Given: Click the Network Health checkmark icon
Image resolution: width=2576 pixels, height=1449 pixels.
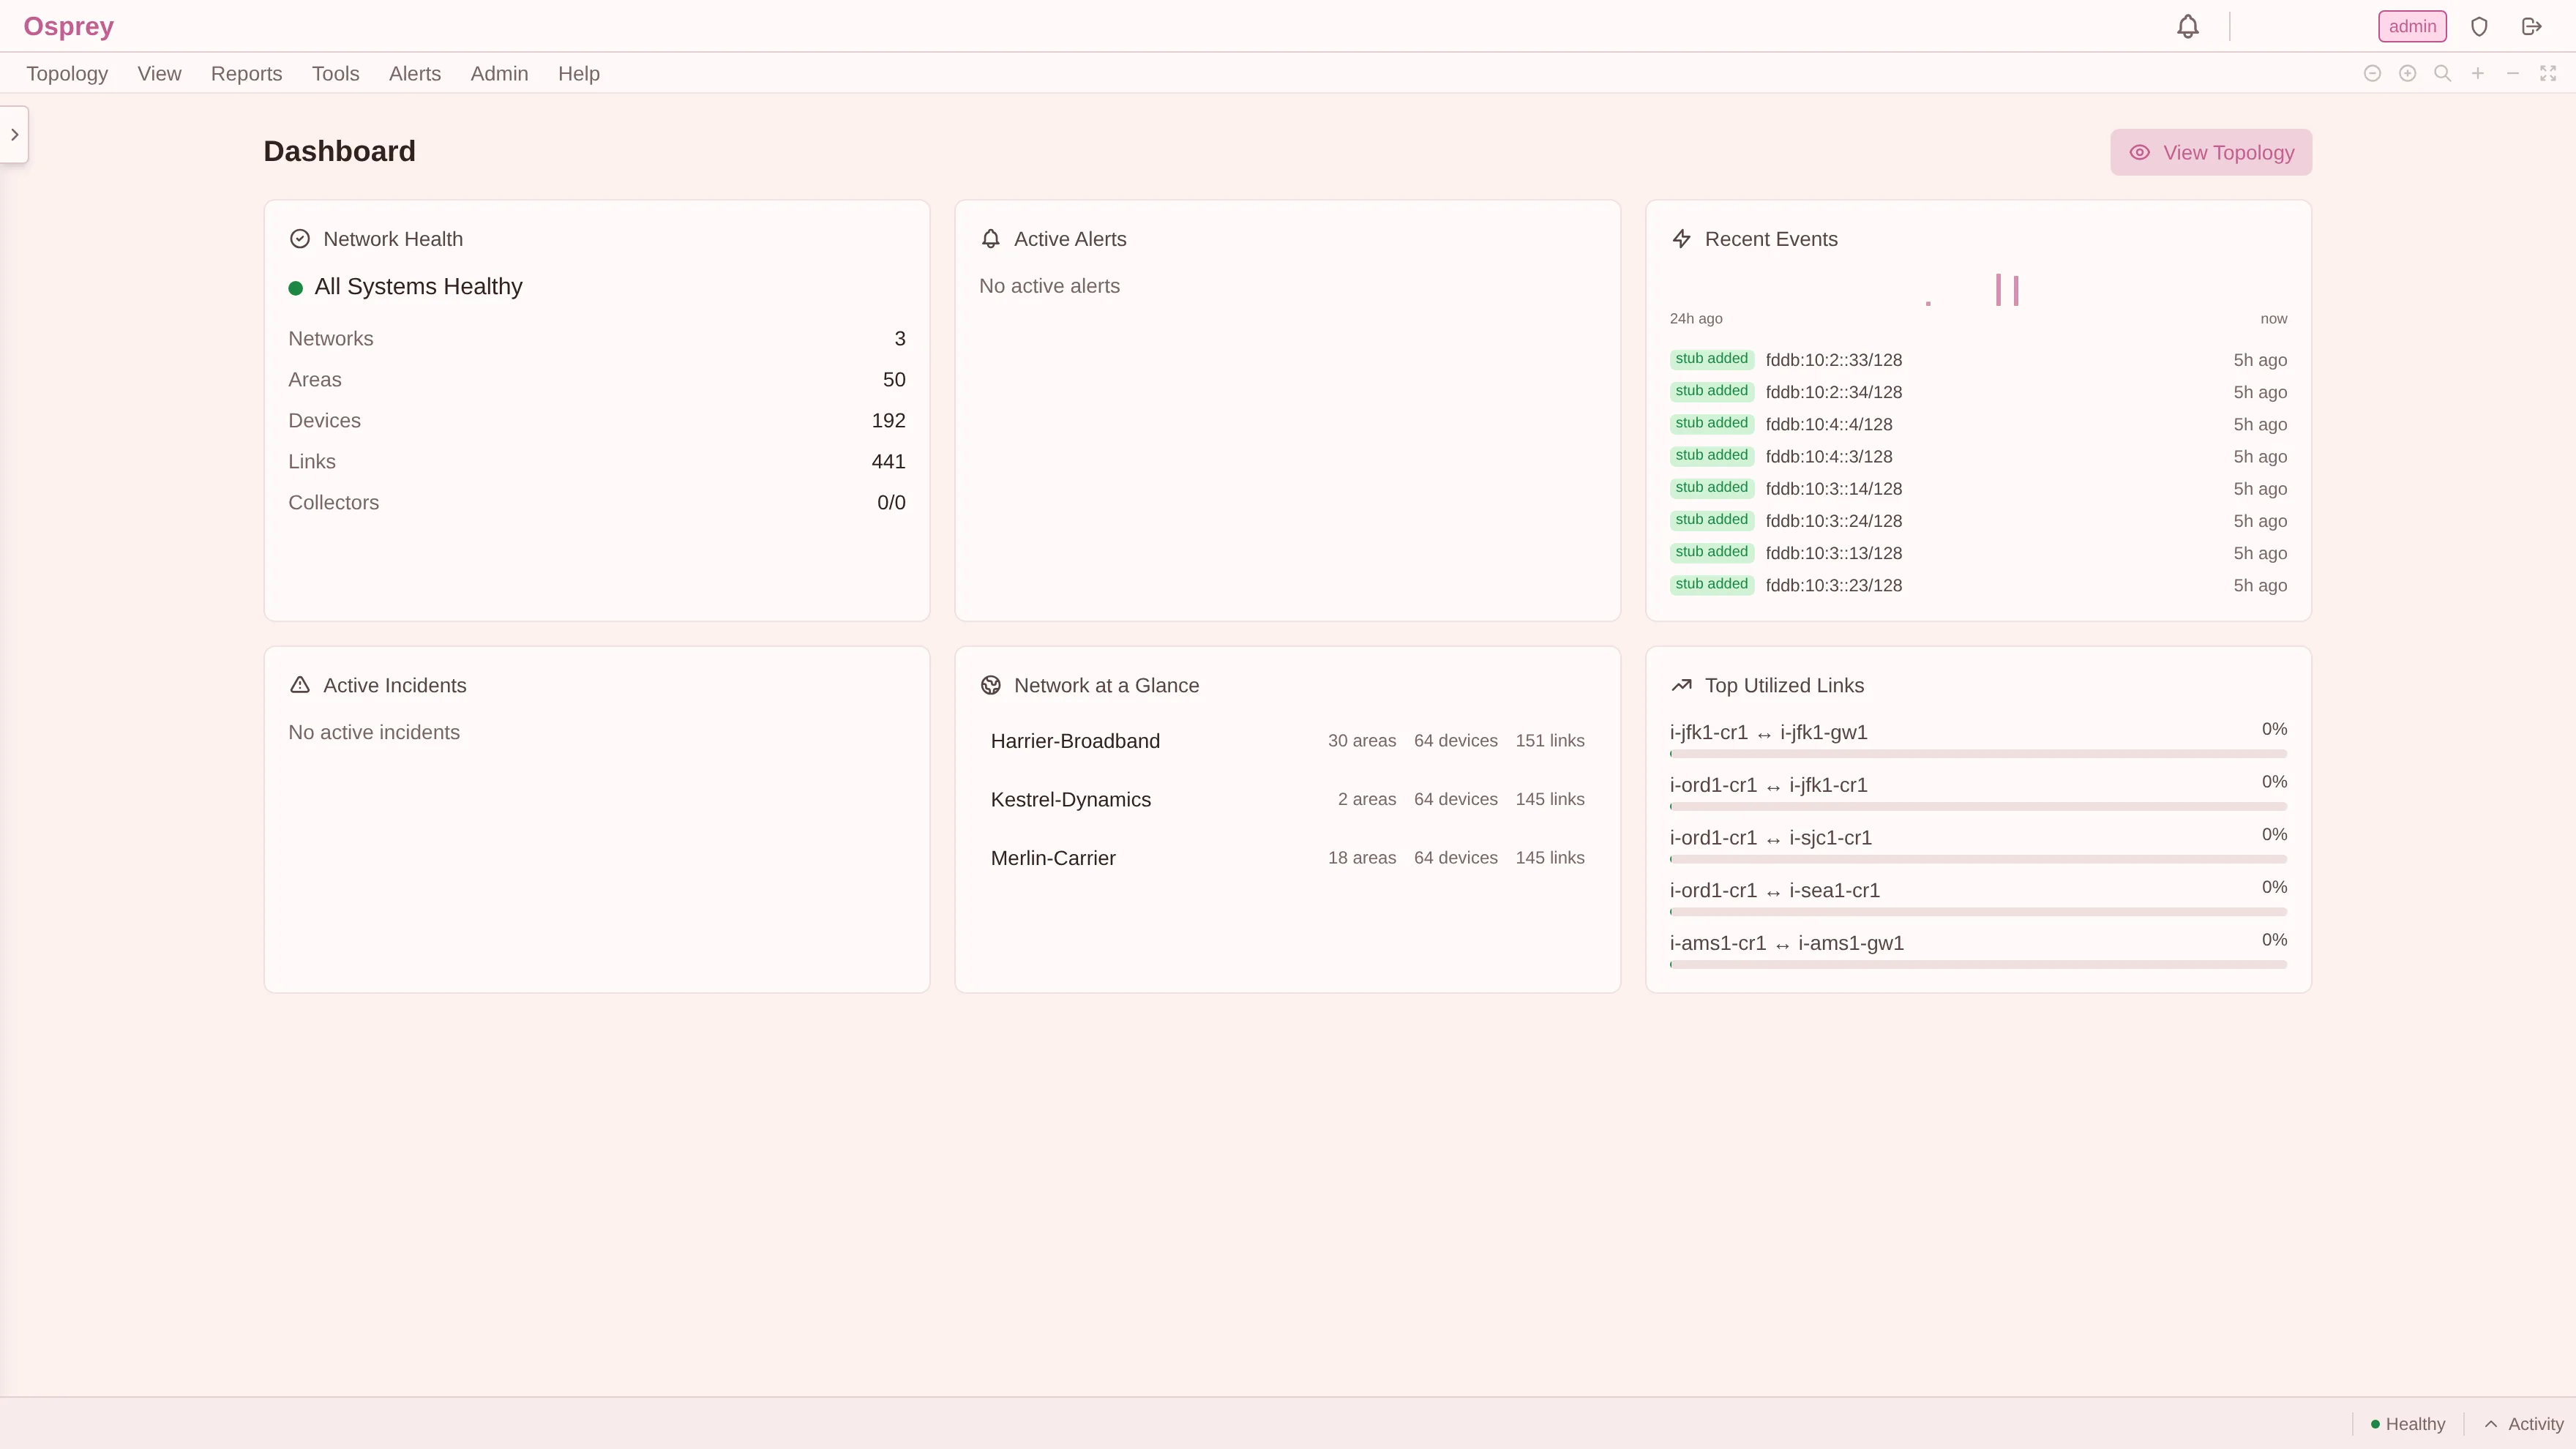Looking at the screenshot, I should [300, 239].
